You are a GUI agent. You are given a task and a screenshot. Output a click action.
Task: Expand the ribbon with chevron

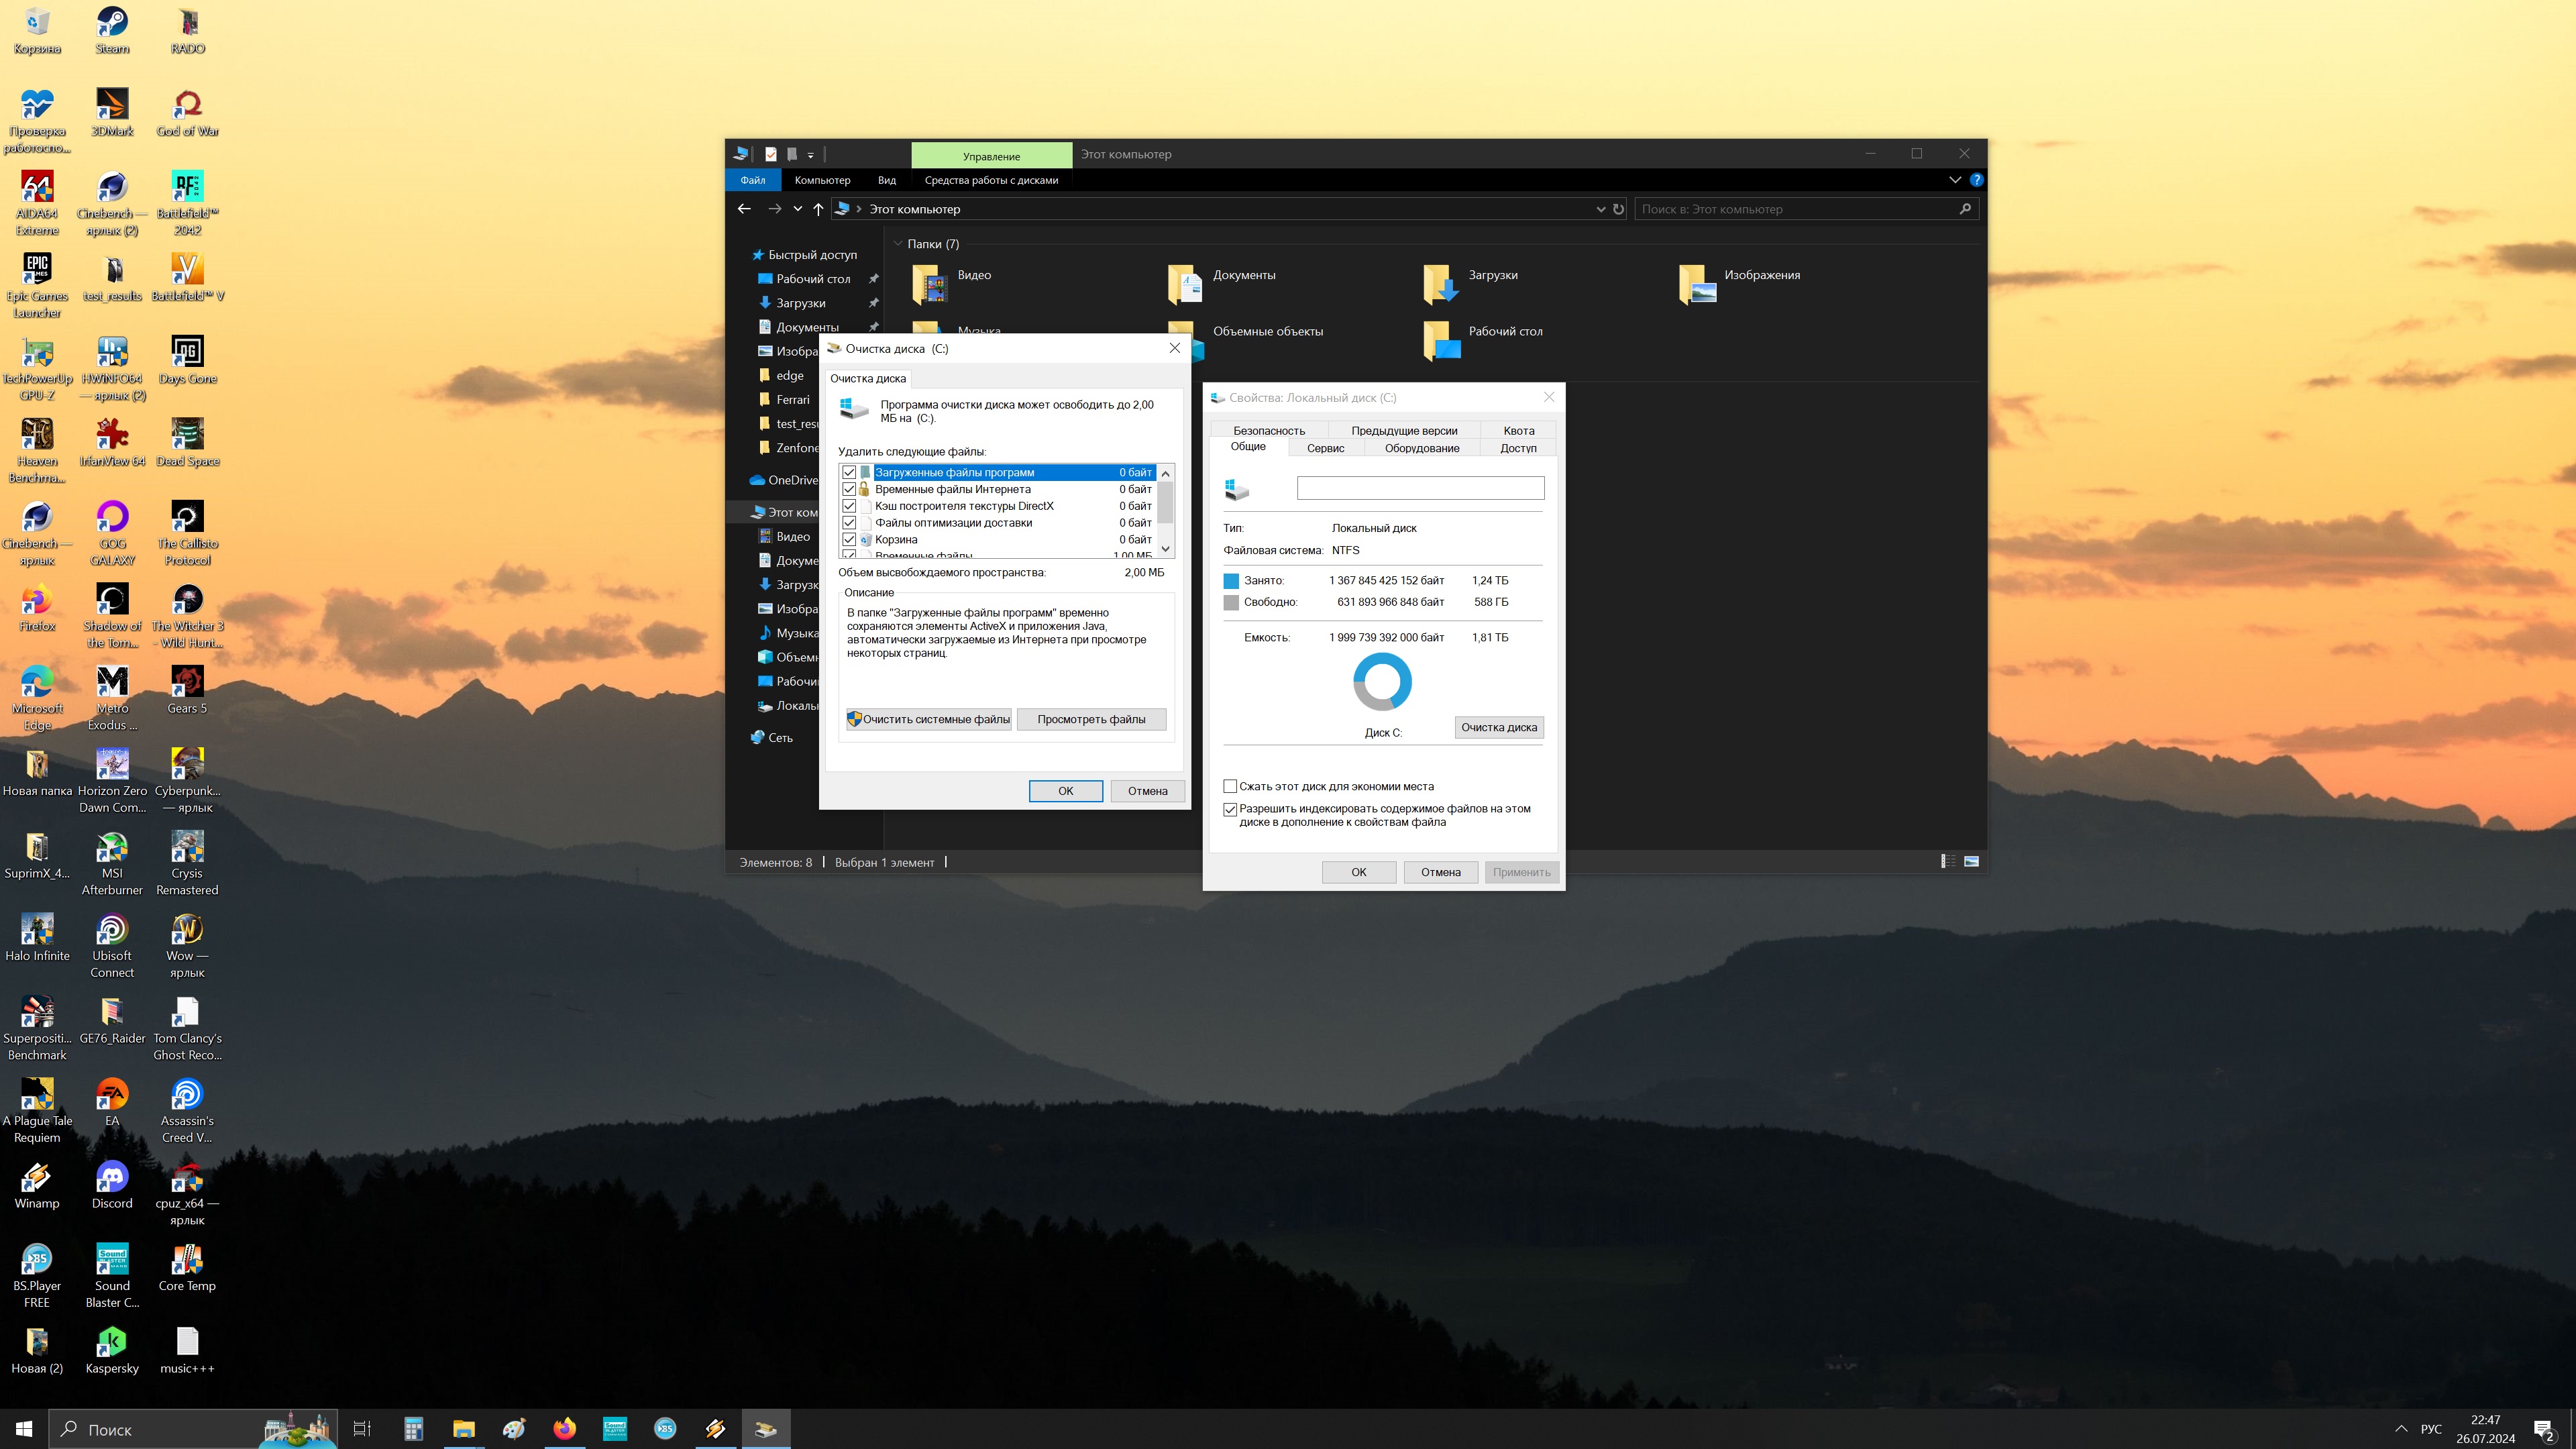click(x=1955, y=180)
